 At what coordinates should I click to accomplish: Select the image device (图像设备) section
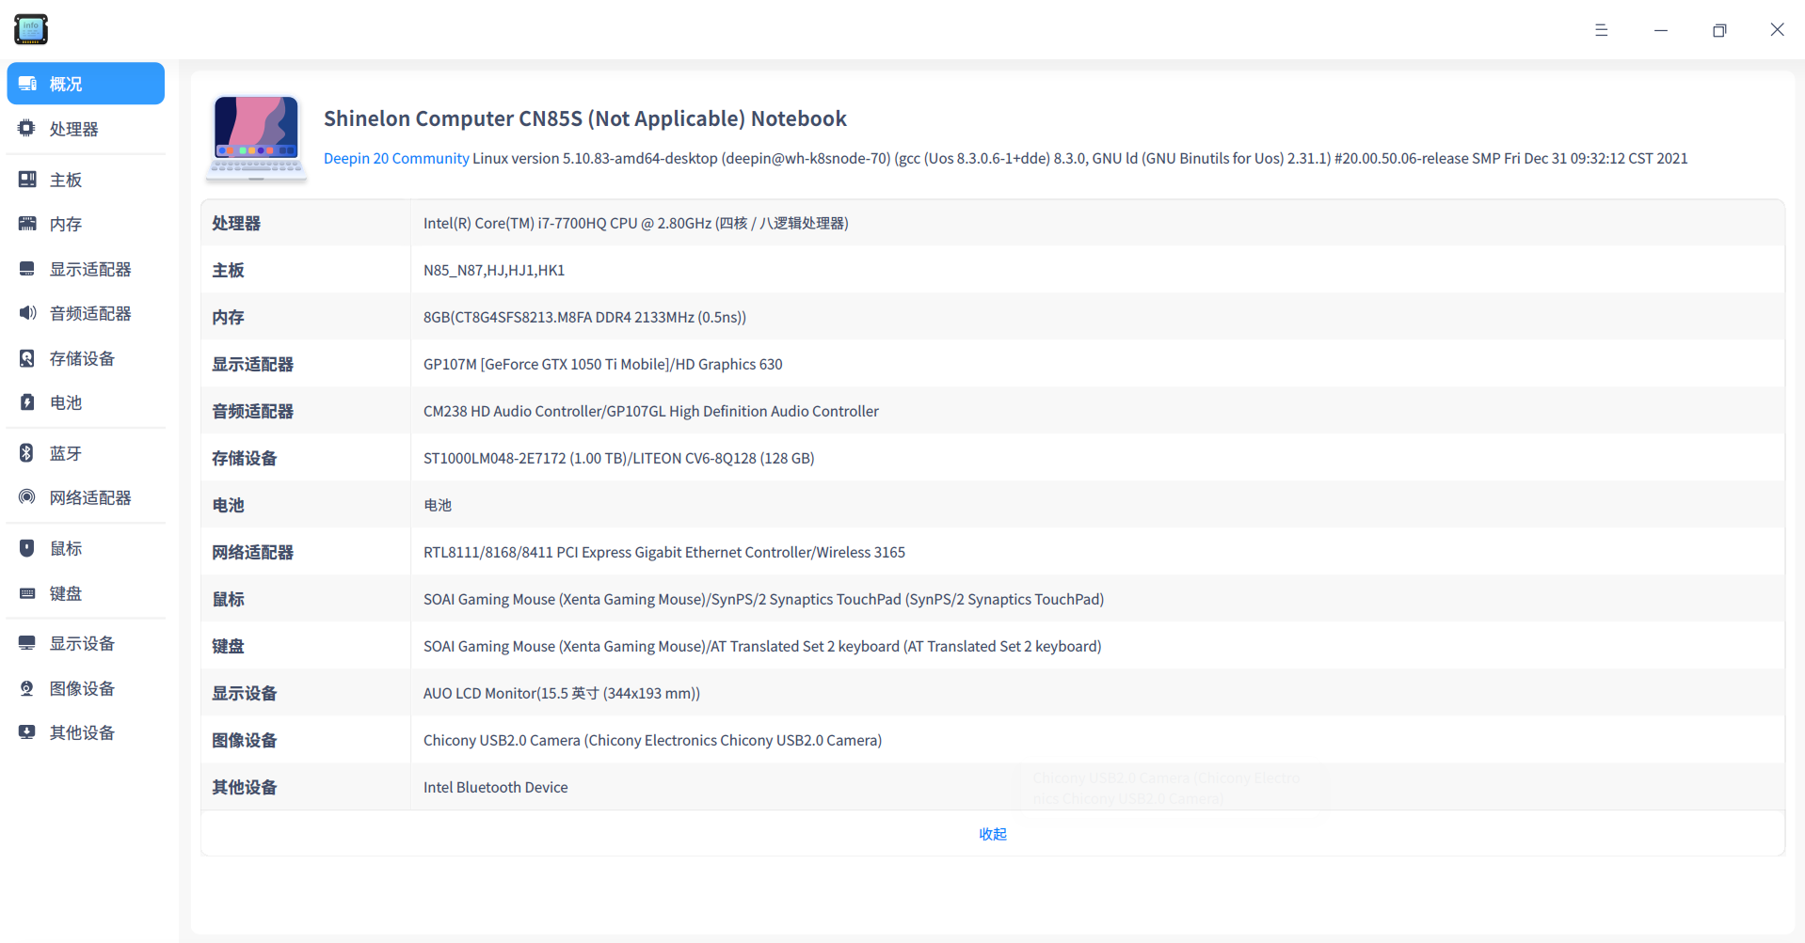pyautogui.click(x=82, y=688)
